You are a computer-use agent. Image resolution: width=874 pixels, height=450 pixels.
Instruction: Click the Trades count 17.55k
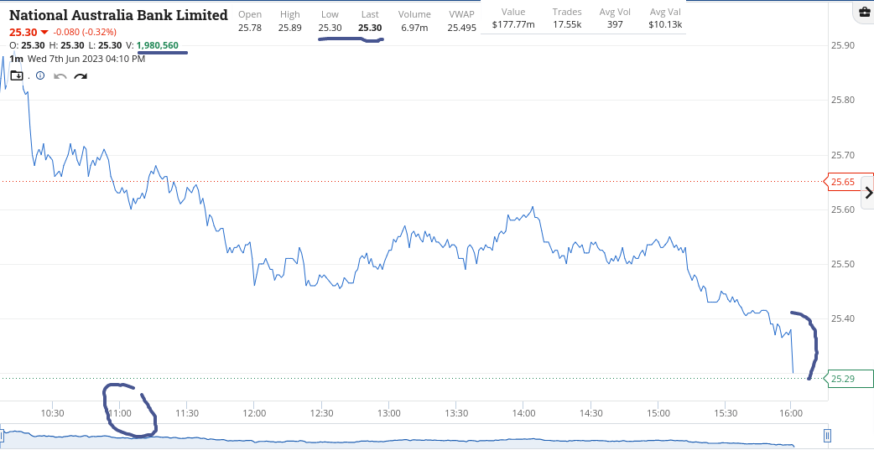pyautogui.click(x=567, y=24)
